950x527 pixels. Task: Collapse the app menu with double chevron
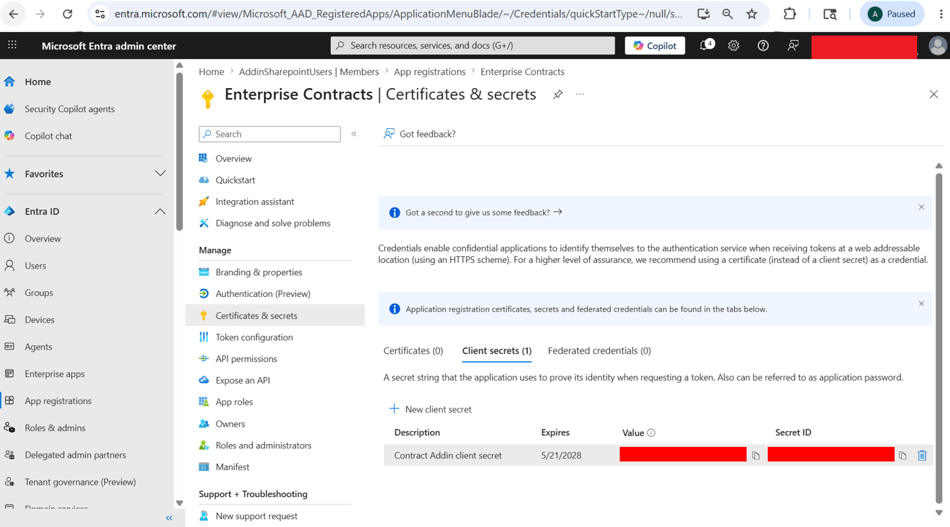pos(354,134)
